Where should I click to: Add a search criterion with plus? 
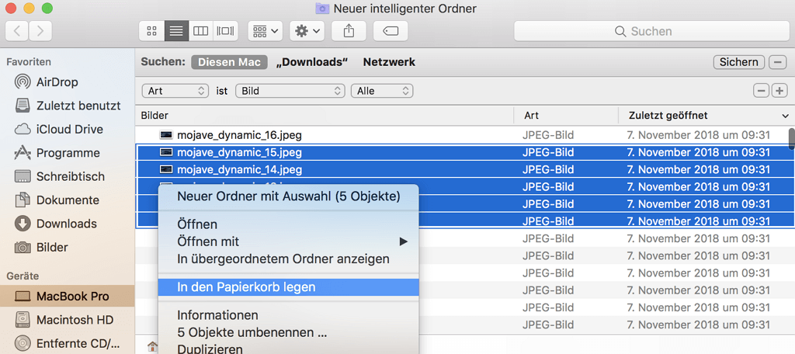779,91
